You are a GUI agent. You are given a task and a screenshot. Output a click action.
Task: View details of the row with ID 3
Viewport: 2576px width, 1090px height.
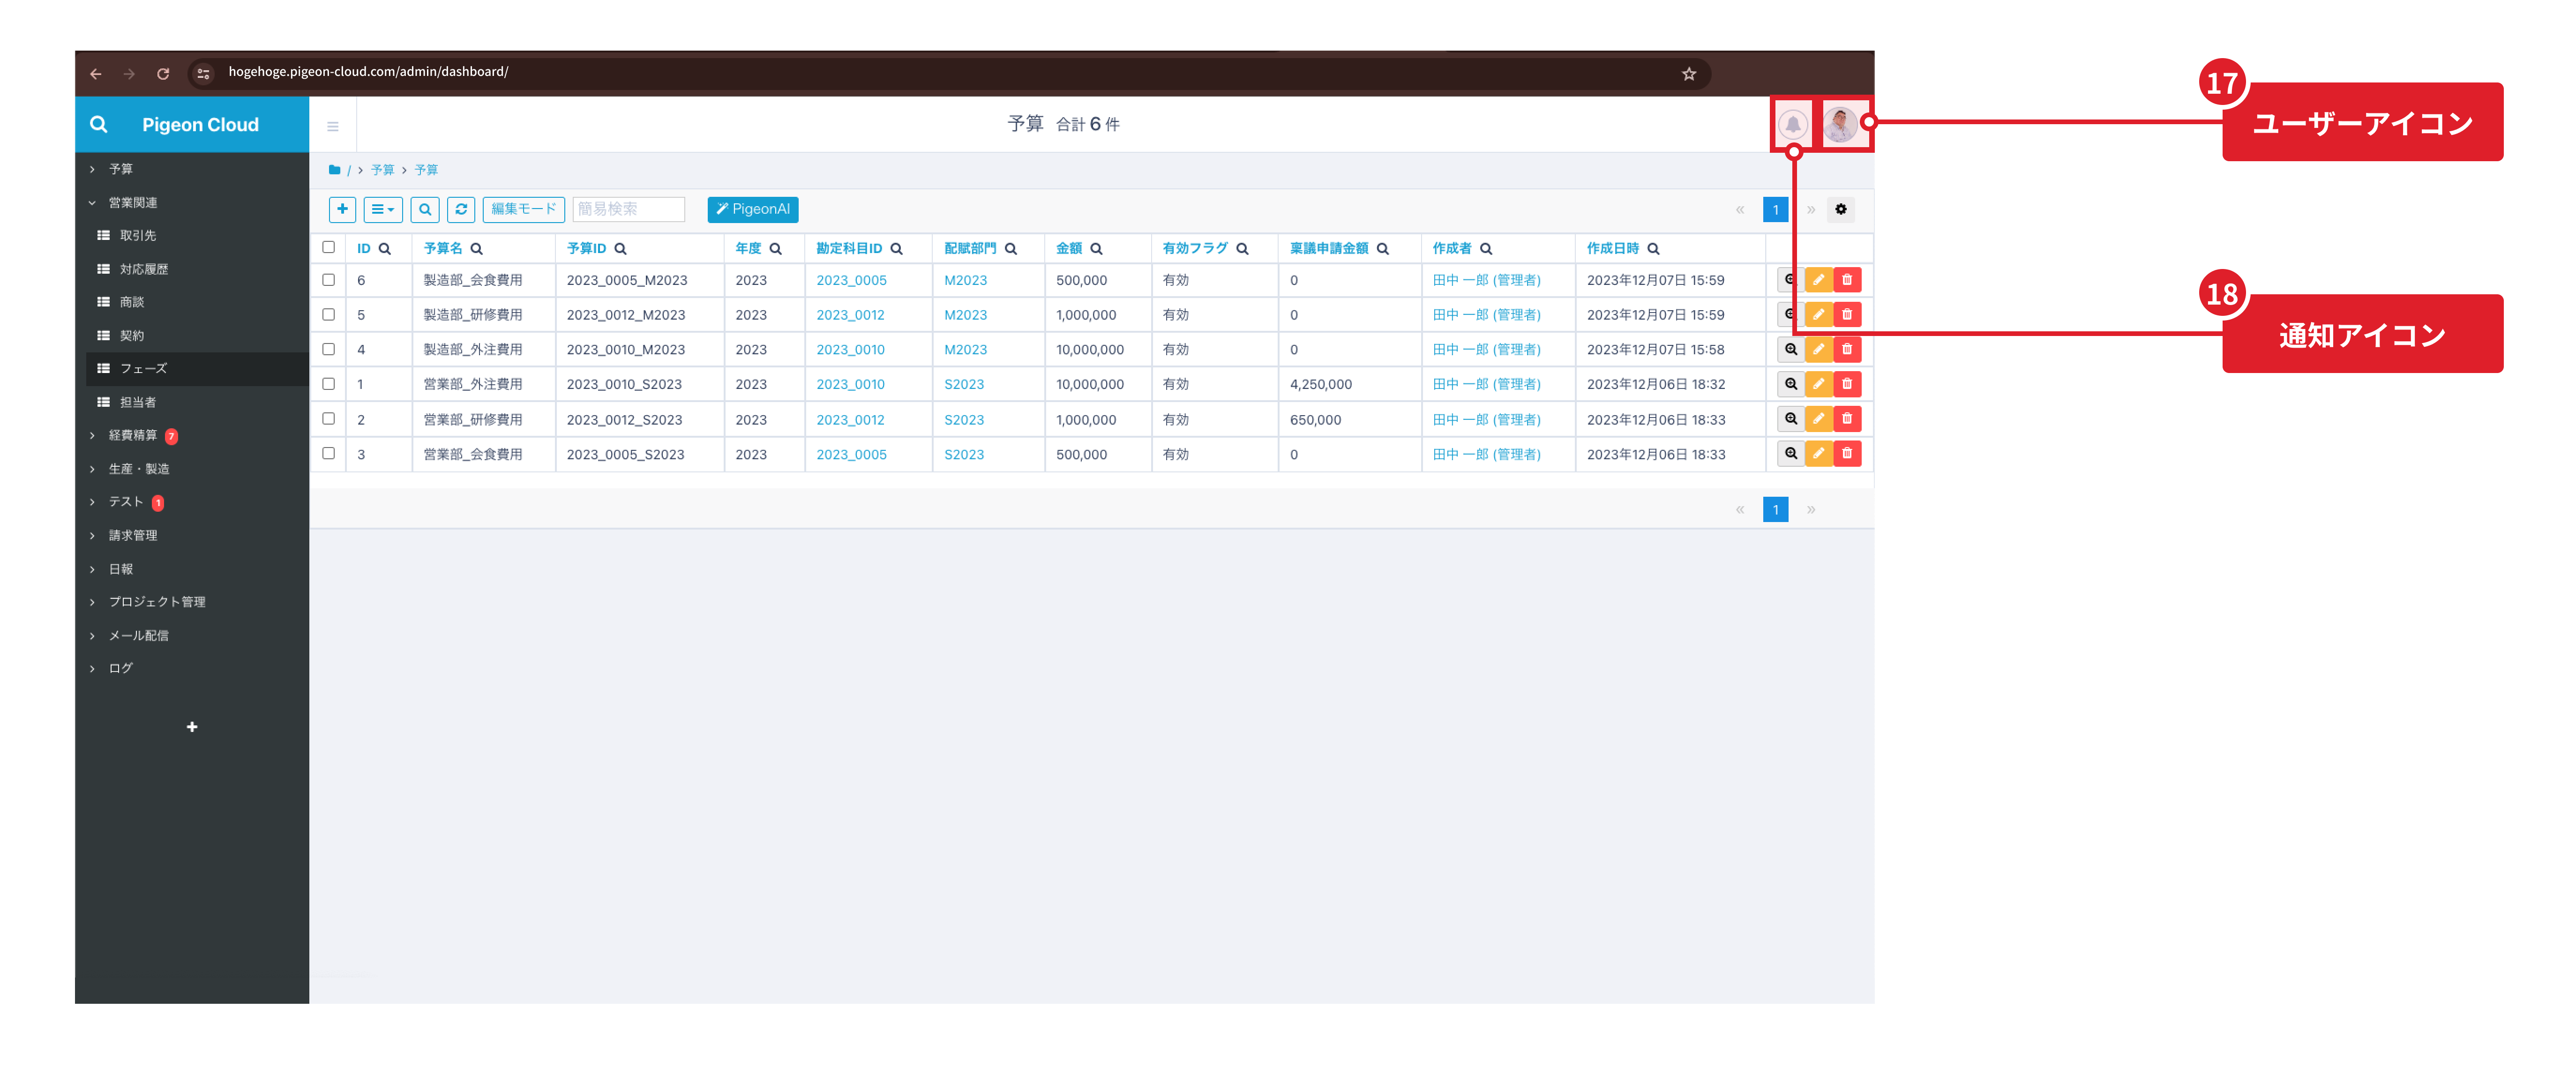point(1790,454)
